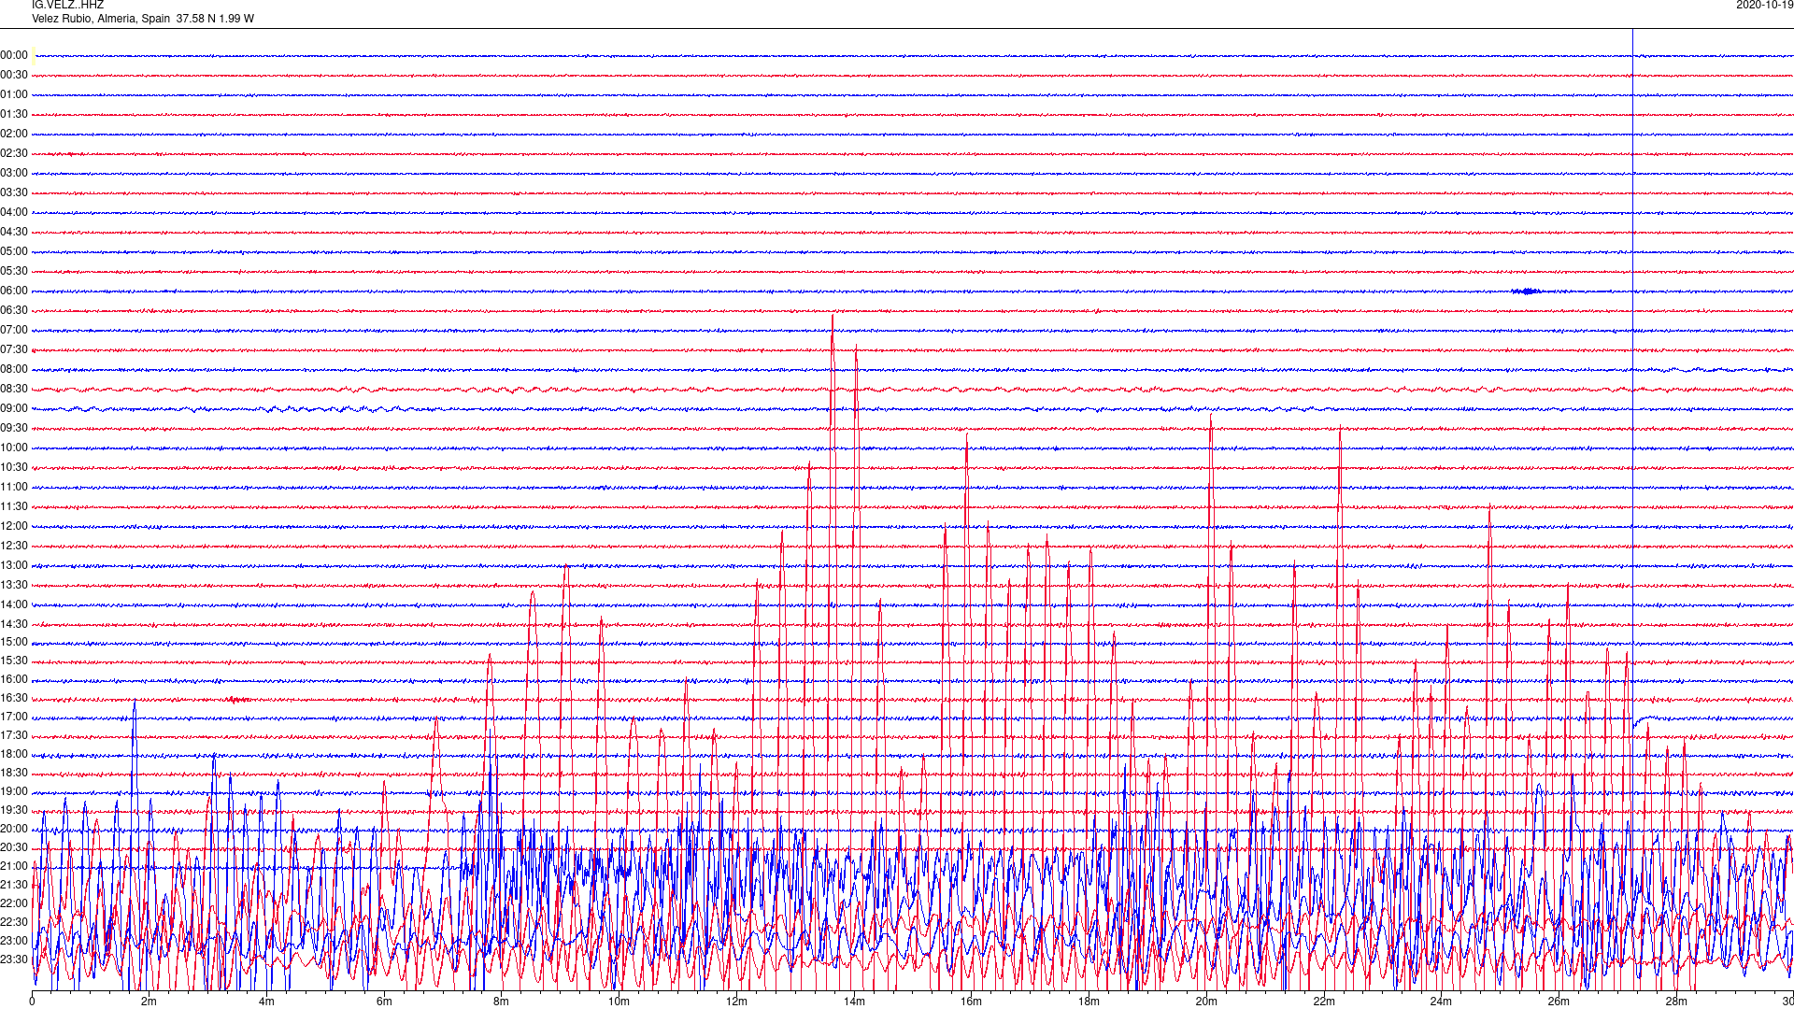Select the 06:00 time row label
1794x1009 pixels.
[x=14, y=291]
